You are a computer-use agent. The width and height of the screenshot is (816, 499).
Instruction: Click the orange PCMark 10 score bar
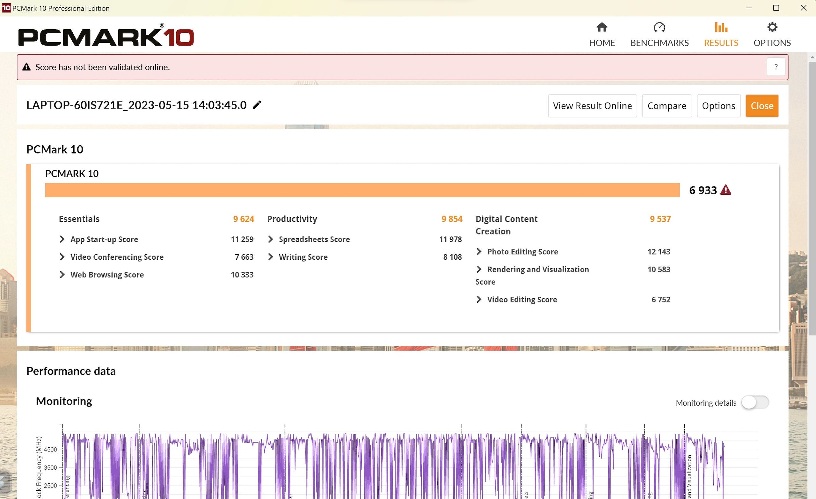pyautogui.click(x=362, y=190)
